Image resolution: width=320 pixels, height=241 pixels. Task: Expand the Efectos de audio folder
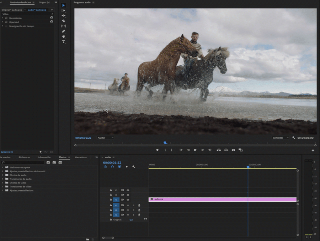point(2,175)
